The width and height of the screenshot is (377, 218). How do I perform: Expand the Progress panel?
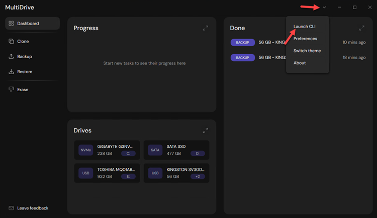[205, 28]
